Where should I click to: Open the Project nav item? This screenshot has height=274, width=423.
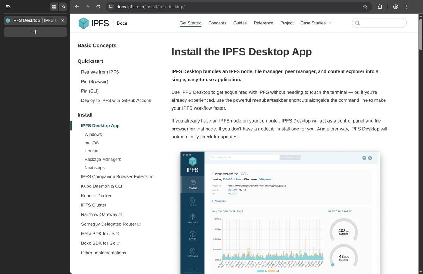pos(287,23)
